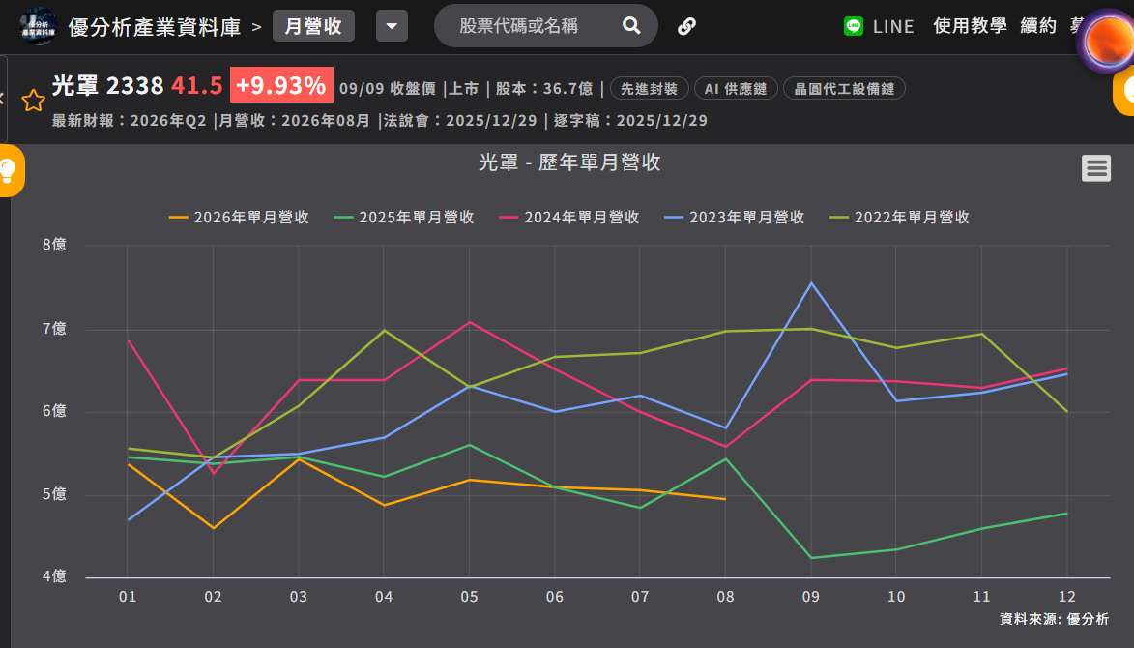1134x648 pixels.
Task: Open the 使用教學 menu item
Action: click(x=970, y=26)
